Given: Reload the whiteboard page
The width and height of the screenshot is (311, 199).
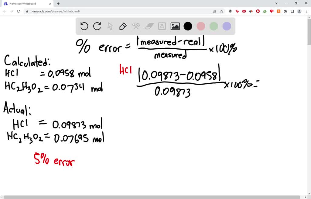Looking at the screenshot, I should (19, 11).
